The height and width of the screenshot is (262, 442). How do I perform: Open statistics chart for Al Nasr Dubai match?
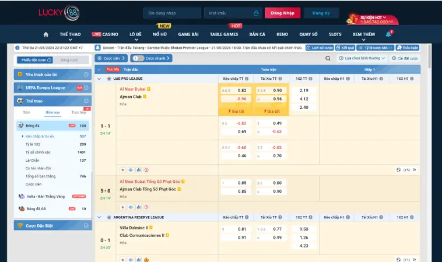click(x=138, y=170)
